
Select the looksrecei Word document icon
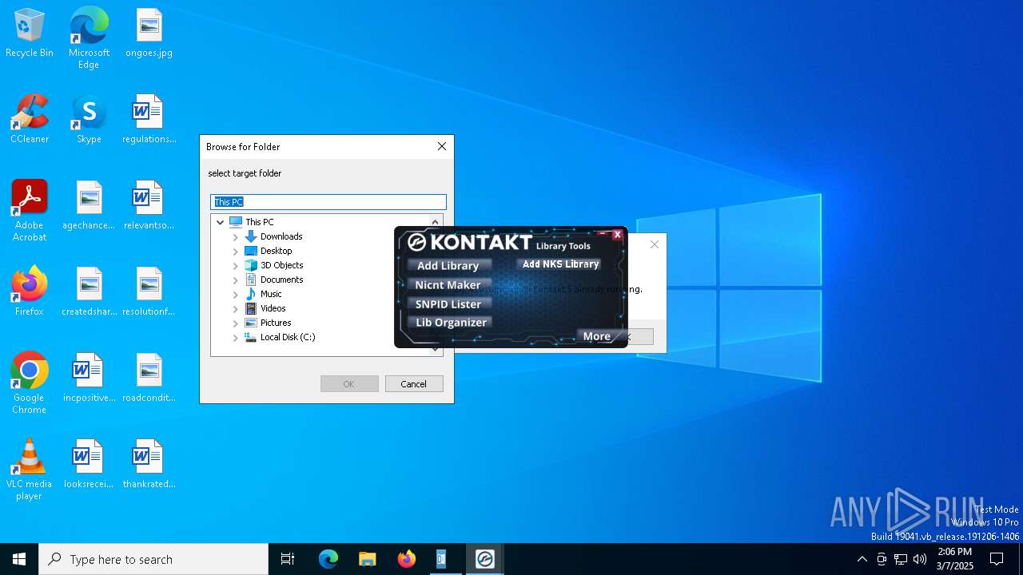[x=89, y=465]
